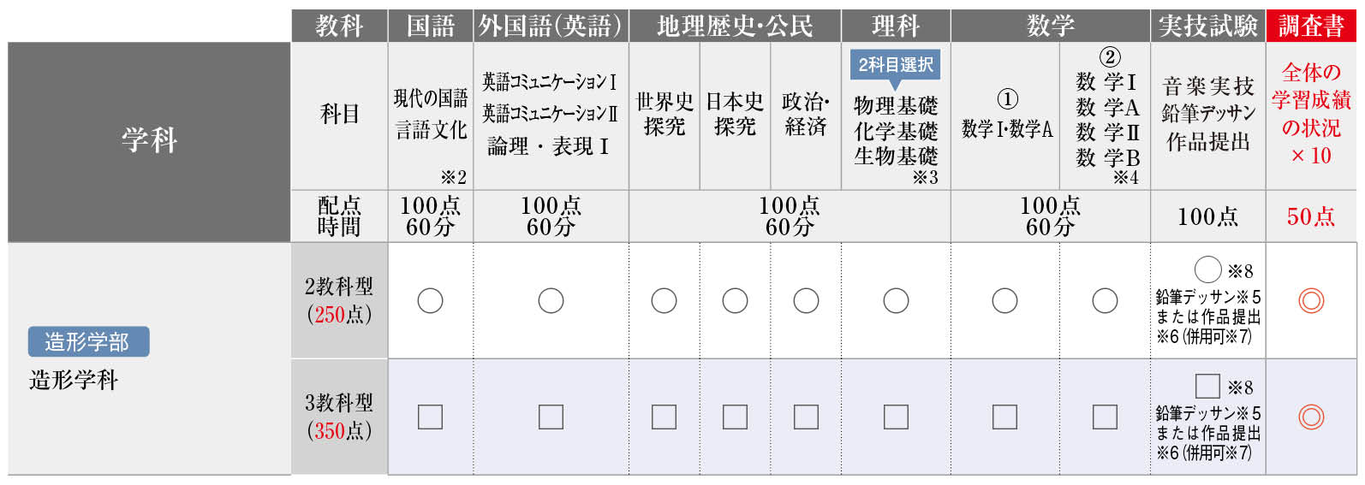Click the circle above 鉛筆デッサン in 2教科型 row

point(1207,269)
